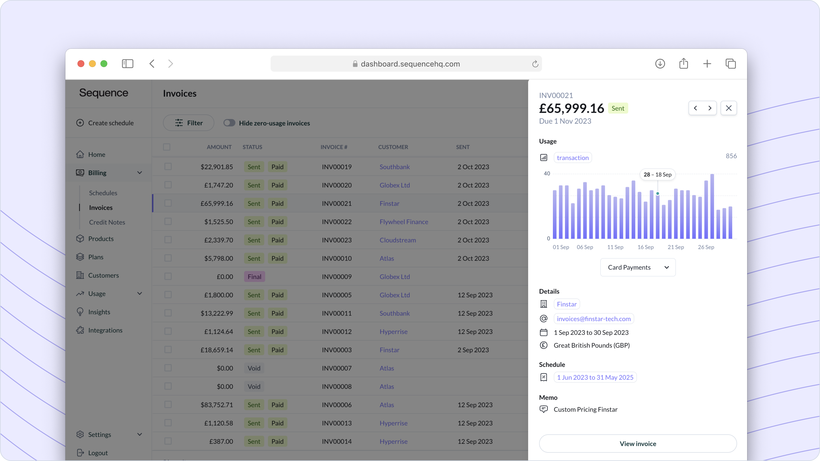Screen dimensions: 820x461
Task: Click the email icon next to invoices@finstar-tech.com
Action: point(543,319)
